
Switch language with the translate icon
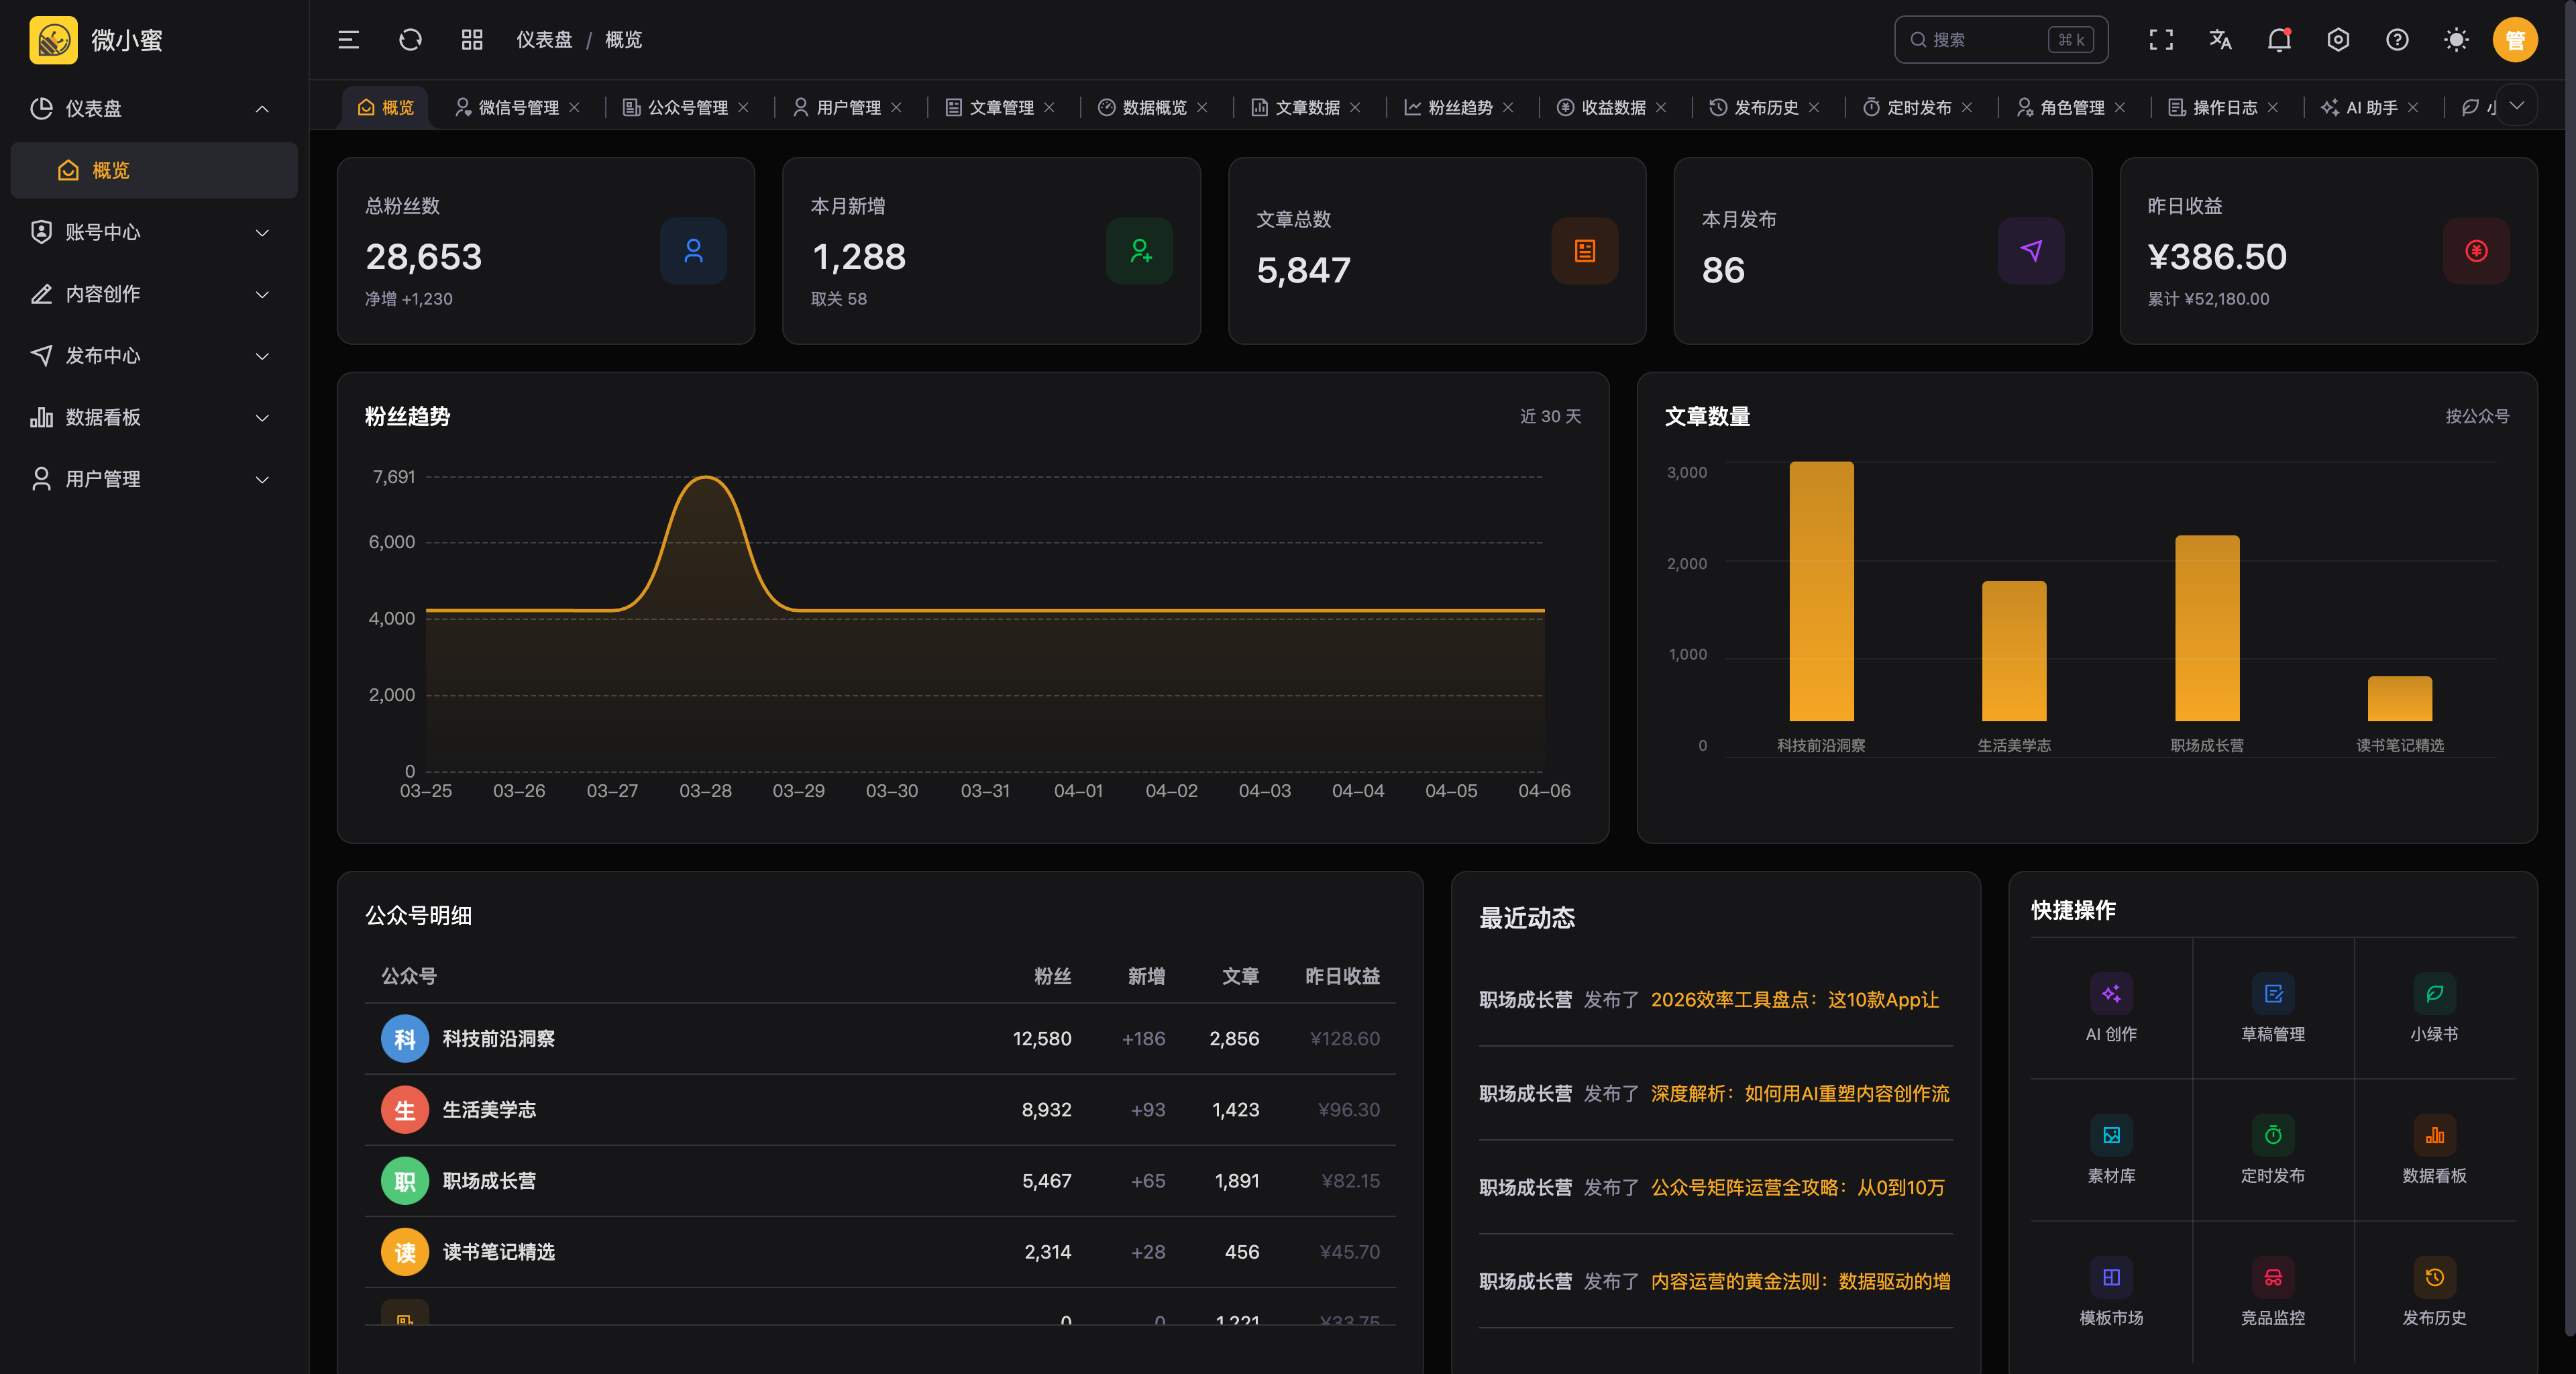coord(2219,40)
